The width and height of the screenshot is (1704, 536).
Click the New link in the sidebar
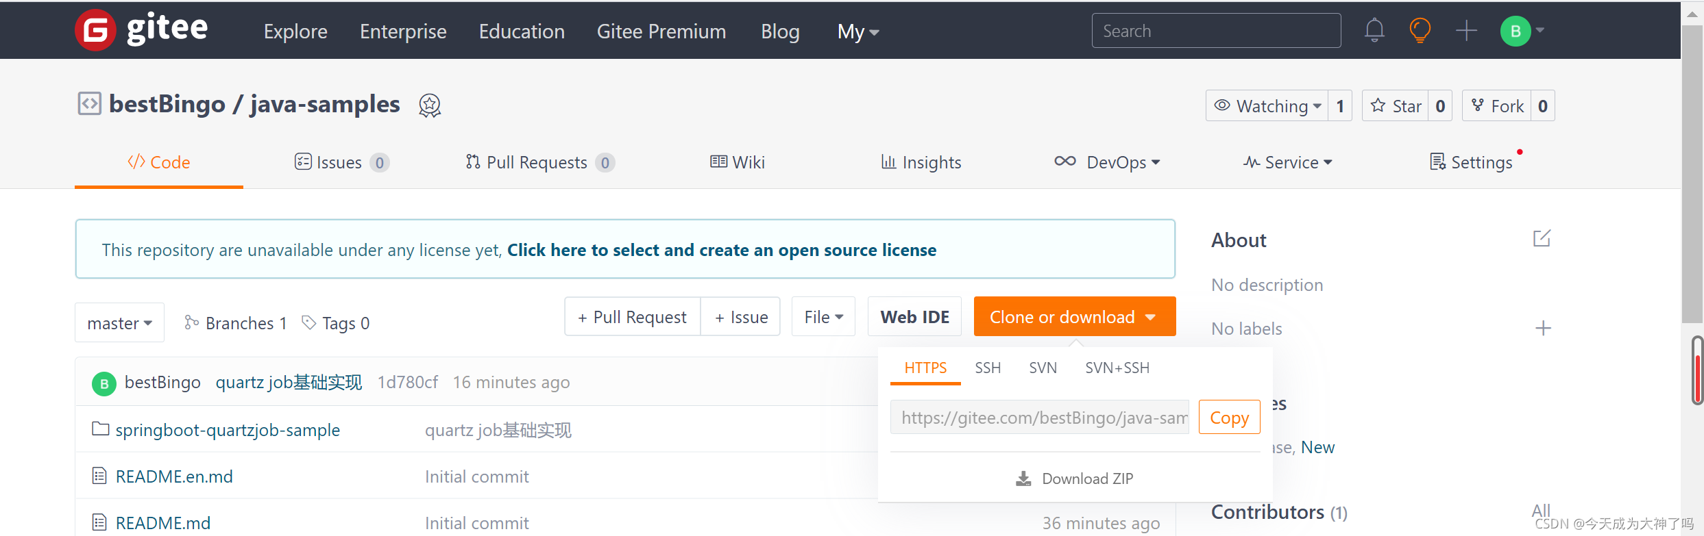coord(1317,447)
